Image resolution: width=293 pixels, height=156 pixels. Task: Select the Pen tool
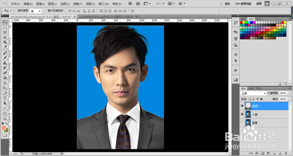[5, 93]
